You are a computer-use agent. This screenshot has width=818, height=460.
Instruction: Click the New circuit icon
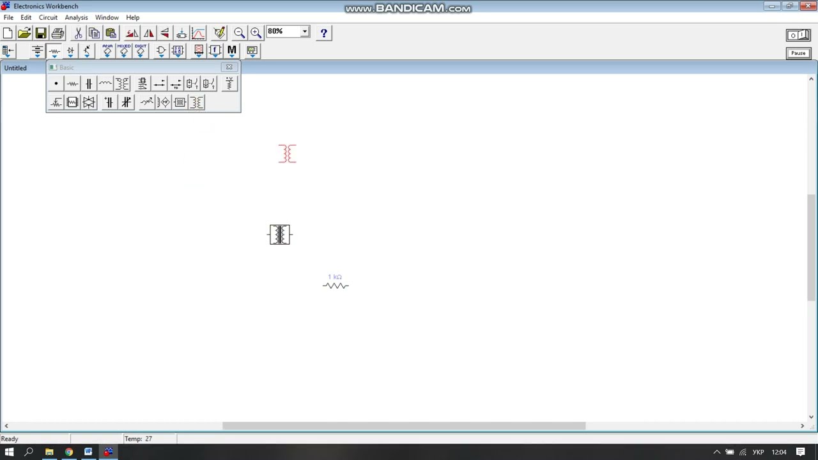coord(8,33)
